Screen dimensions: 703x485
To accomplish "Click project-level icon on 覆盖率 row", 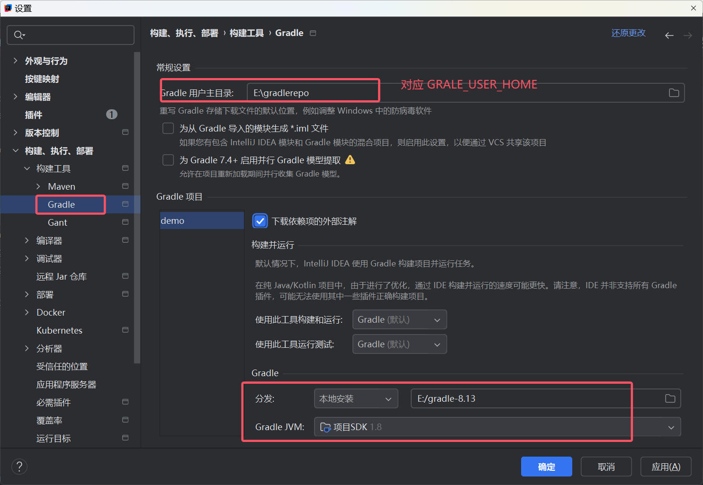I will tap(125, 420).
